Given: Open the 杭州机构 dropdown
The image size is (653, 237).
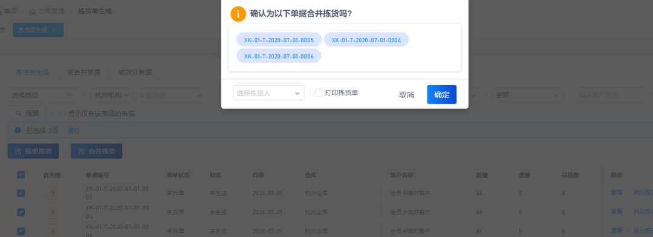Looking at the screenshot, I should [112, 95].
